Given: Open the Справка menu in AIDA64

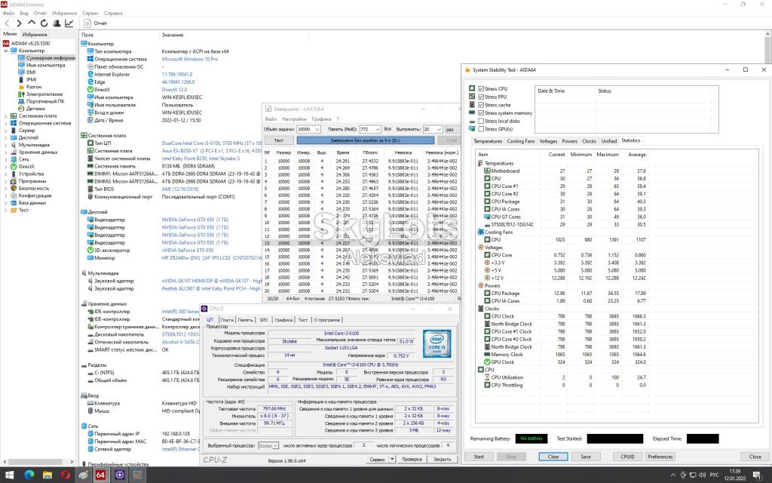Looking at the screenshot, I should [x=113, y=14].
